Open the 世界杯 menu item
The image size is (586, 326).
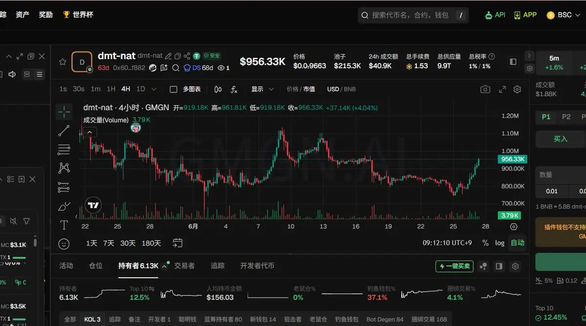tap(78, 15)
